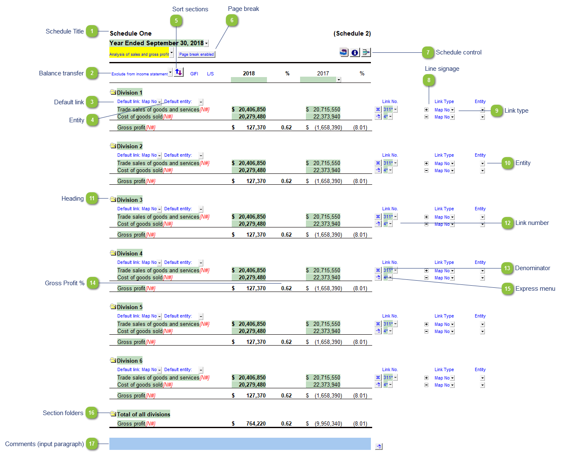Screen dimensions: 562x457
Task: Click the blue comments input paragraph
Action: 240,444
